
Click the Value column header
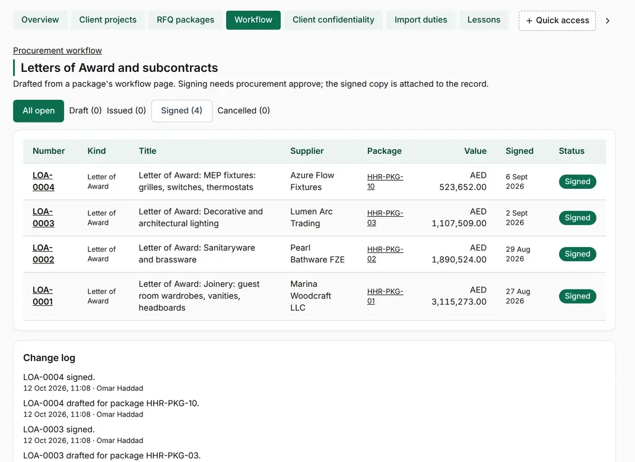click(475, 151)
